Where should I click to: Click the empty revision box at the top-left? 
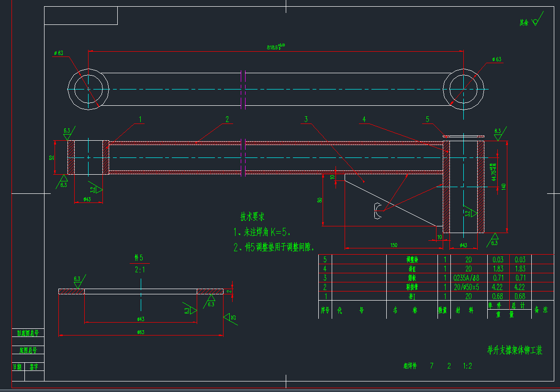tap(81, 16)
